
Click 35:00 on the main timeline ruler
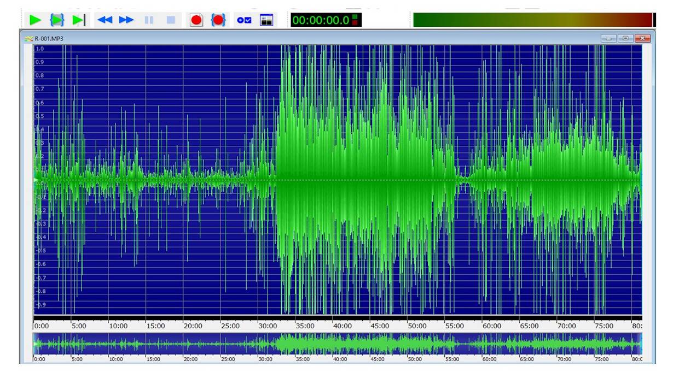[305, 326]
